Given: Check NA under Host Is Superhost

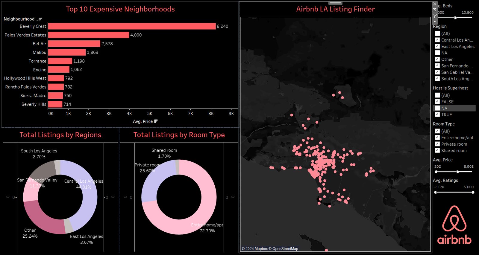Looking at the screenshot, I should (437, 108).
